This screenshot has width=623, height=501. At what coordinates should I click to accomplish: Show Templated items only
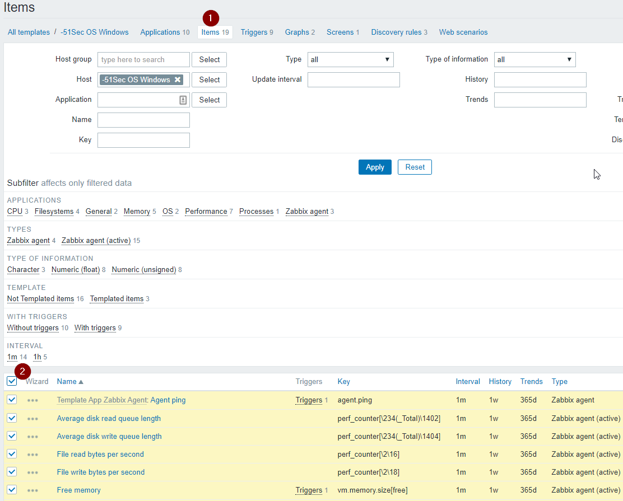pos(117,298)
